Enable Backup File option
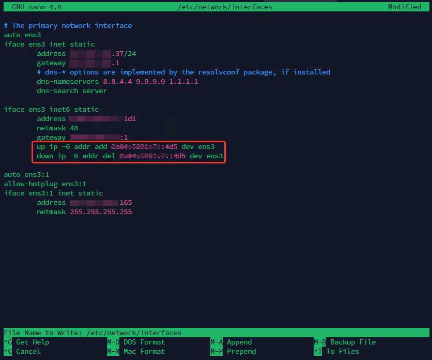The width and height of the screenshot is (432, 360). point(352,342)
